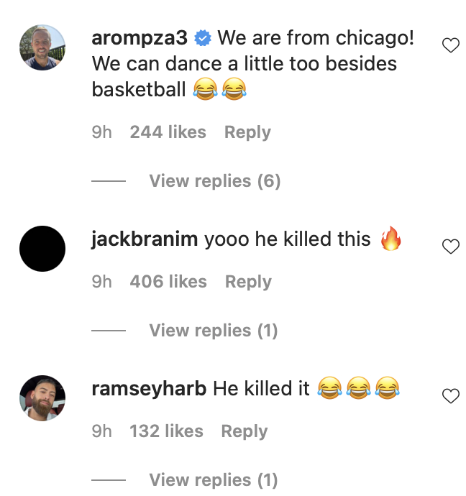Open the jackbranim username link
The width and height of the screenshot is (466, 496).
coord(145,239)
